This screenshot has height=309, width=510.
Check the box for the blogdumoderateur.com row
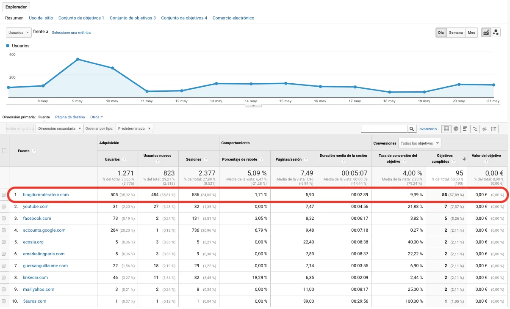point(4,195)
